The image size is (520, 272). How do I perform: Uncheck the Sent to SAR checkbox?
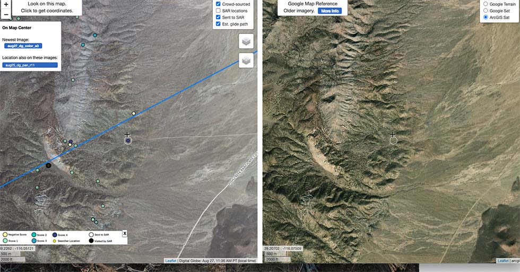(218, 17)
